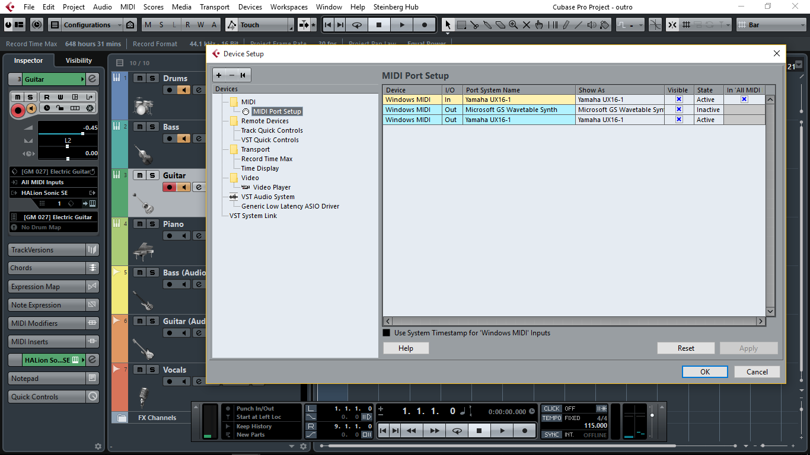Click the Freeze Instrument snowflake icon
Viewport: 810px width, 455px height.
coord(90,108)
